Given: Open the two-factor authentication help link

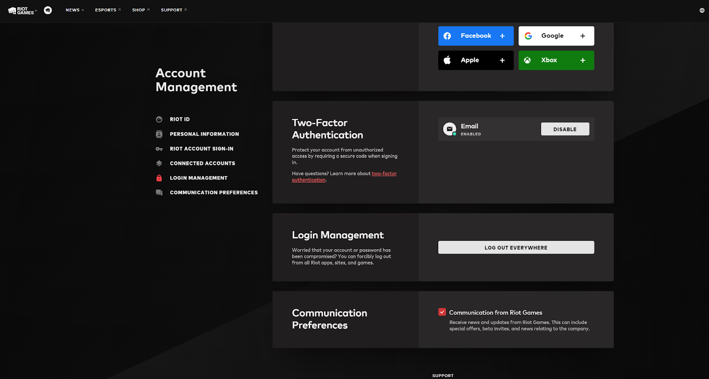Looking at the screenshot, I should point(384,174).
